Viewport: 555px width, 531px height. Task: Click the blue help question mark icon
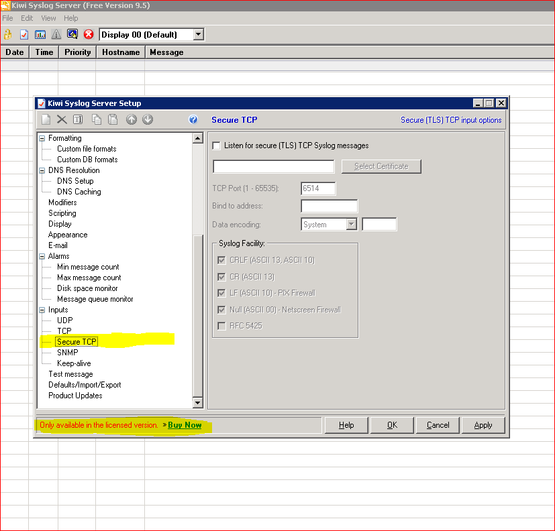click(x=193, y=119)
